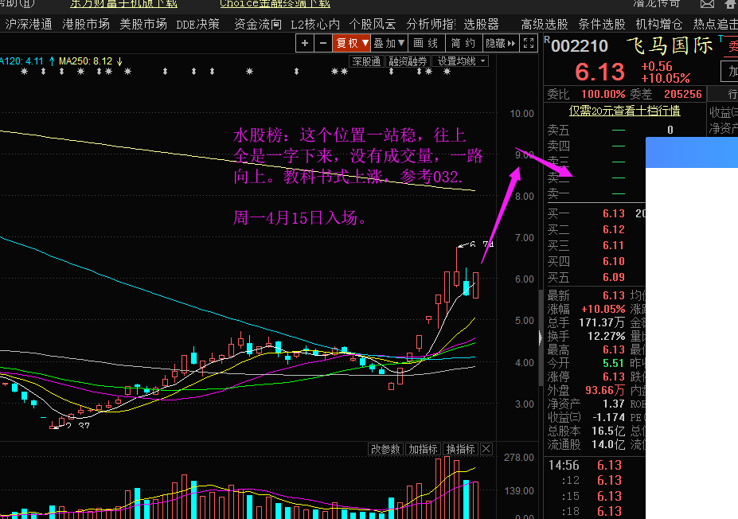Image resolution: width=738 pixels, height=519 pixels.
Task: Click the 委比 100.00% value
Action: pos(603,94)
